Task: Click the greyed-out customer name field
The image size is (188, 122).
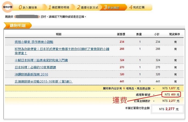Action: (x=27, y=17)
